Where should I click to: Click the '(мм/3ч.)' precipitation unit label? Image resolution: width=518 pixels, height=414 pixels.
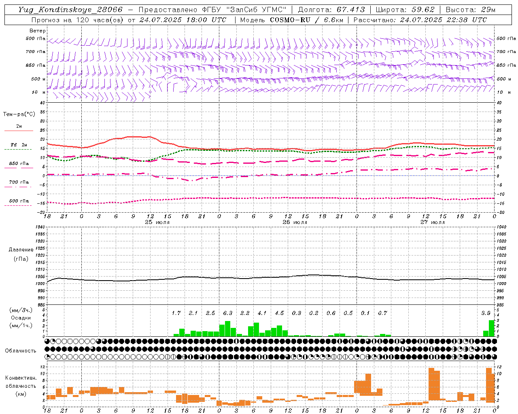[21, 310]
